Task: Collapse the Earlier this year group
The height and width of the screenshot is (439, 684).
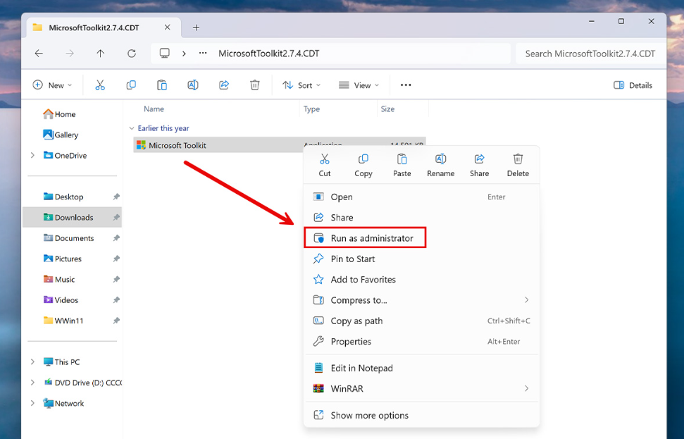Action: 132,129
